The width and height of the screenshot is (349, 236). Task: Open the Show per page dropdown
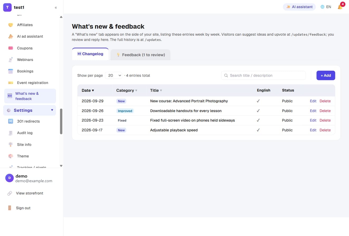tap(114, 75)
